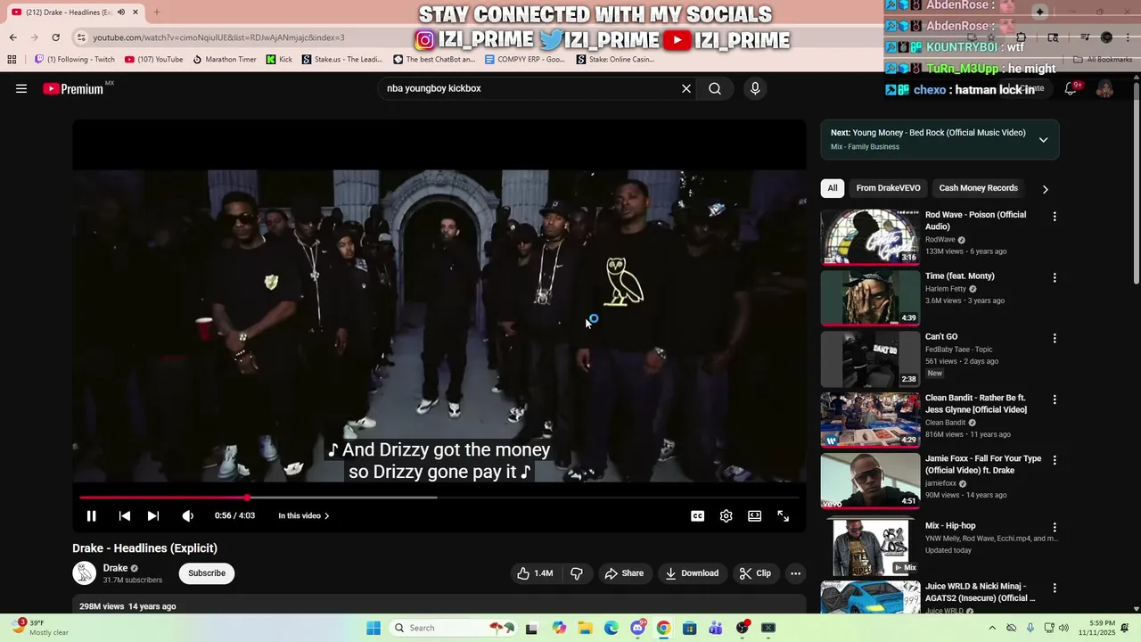Go back in the browser
The image size is (1141, 642).
(12, 37)
